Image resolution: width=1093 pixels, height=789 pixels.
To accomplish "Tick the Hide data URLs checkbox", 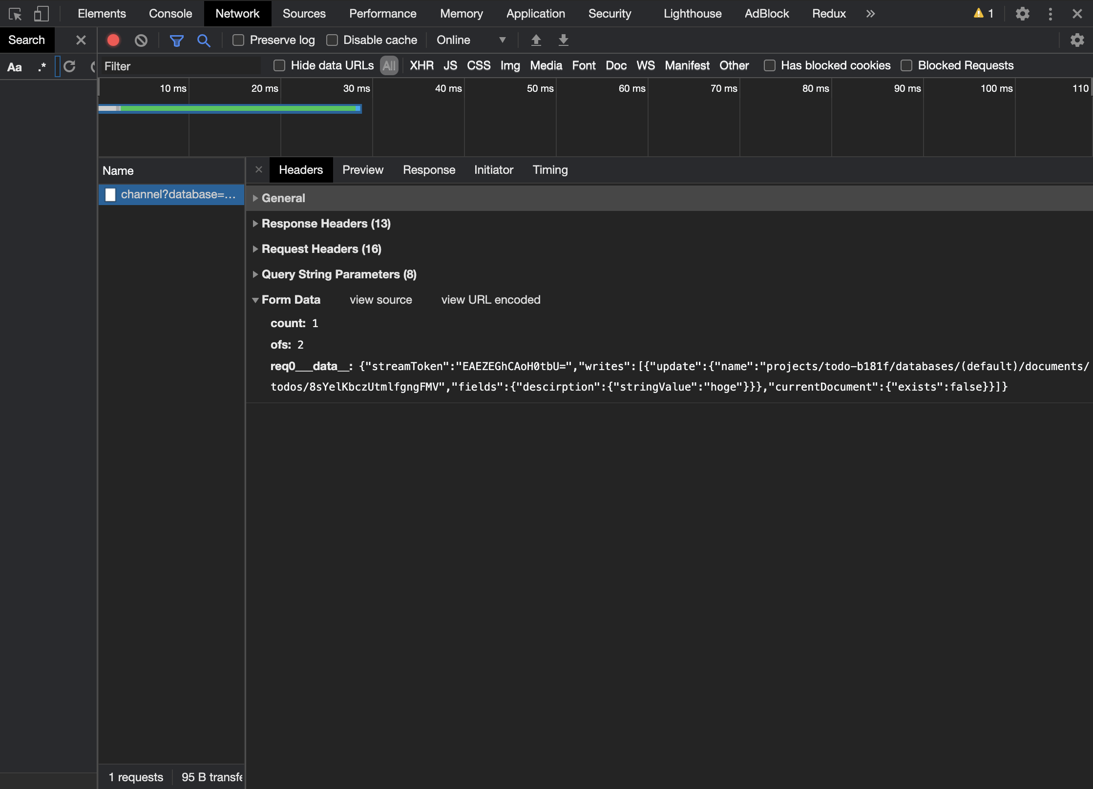I will point(279,65).
